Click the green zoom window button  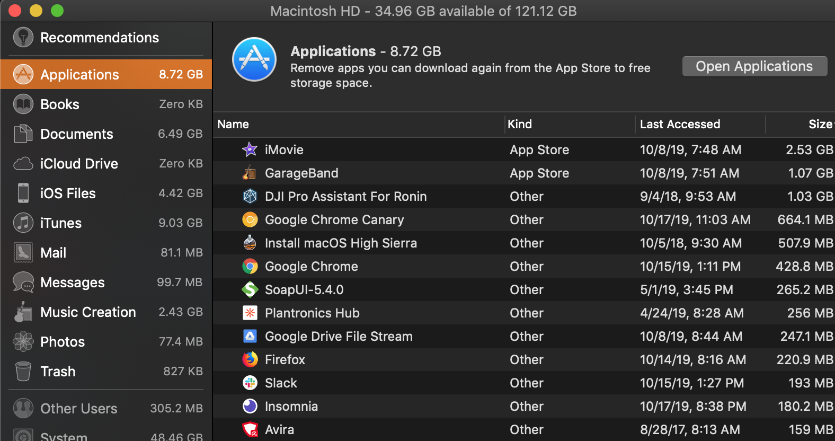pos(57,11)
